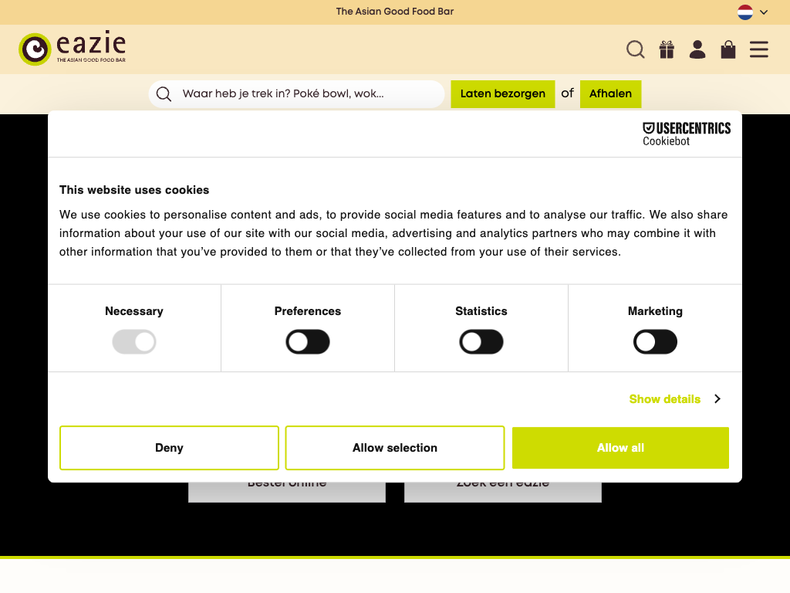Open the hamburger menu
The height and width of the screenshot is (593, 790).
(x=759, y=49)
